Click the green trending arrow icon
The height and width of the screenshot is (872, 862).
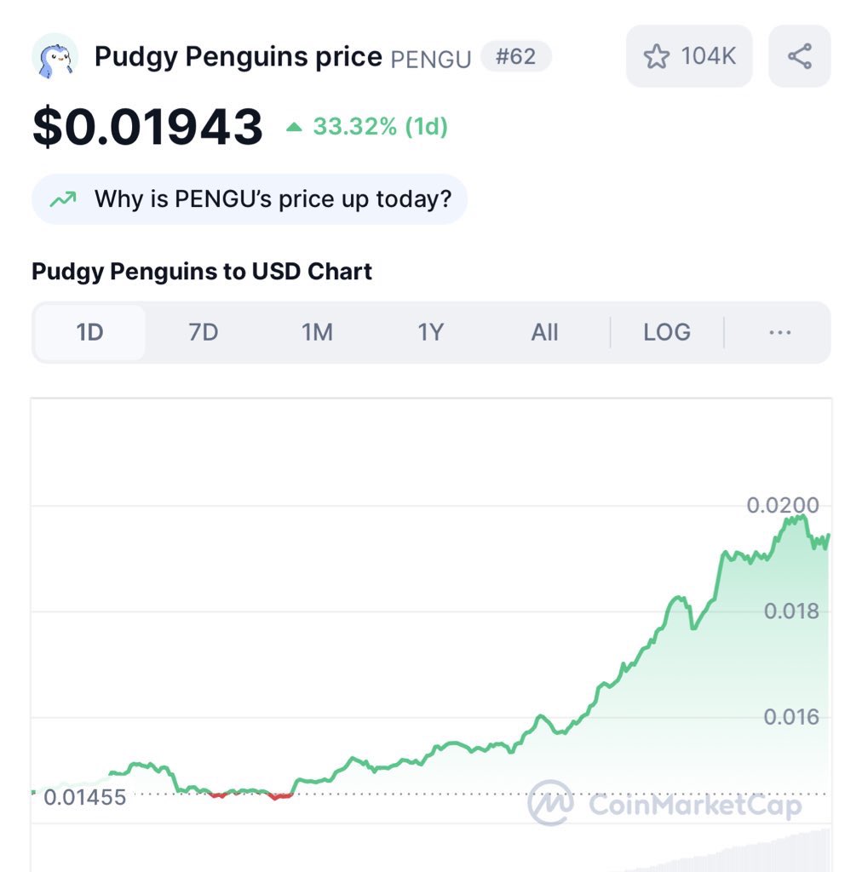pos(63,199)
